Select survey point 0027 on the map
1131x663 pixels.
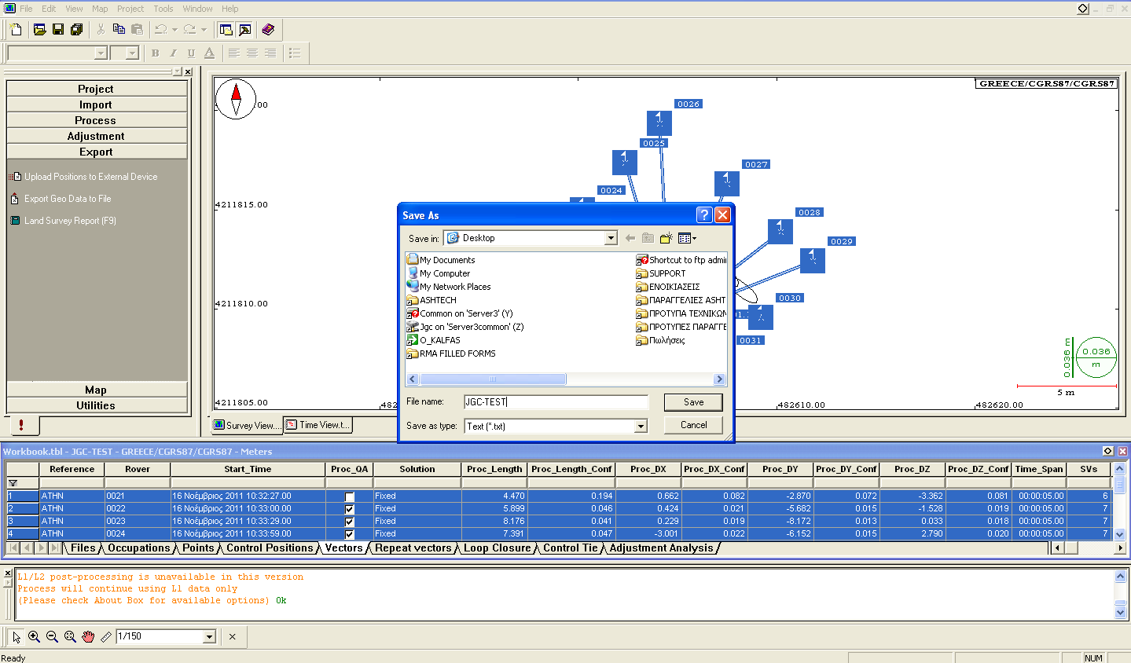coord(727,184)
